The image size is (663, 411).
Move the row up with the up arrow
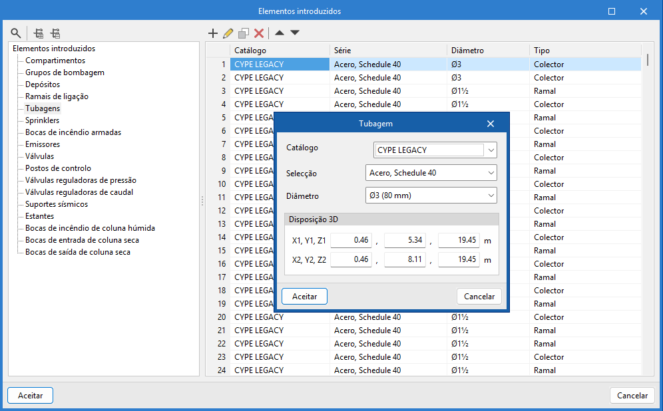click(x=280, y=33)
